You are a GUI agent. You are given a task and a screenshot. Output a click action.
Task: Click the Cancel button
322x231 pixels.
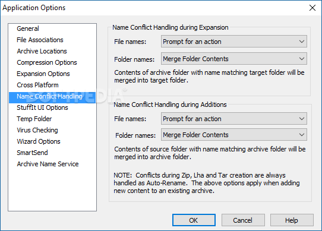[x=243, y=220]
